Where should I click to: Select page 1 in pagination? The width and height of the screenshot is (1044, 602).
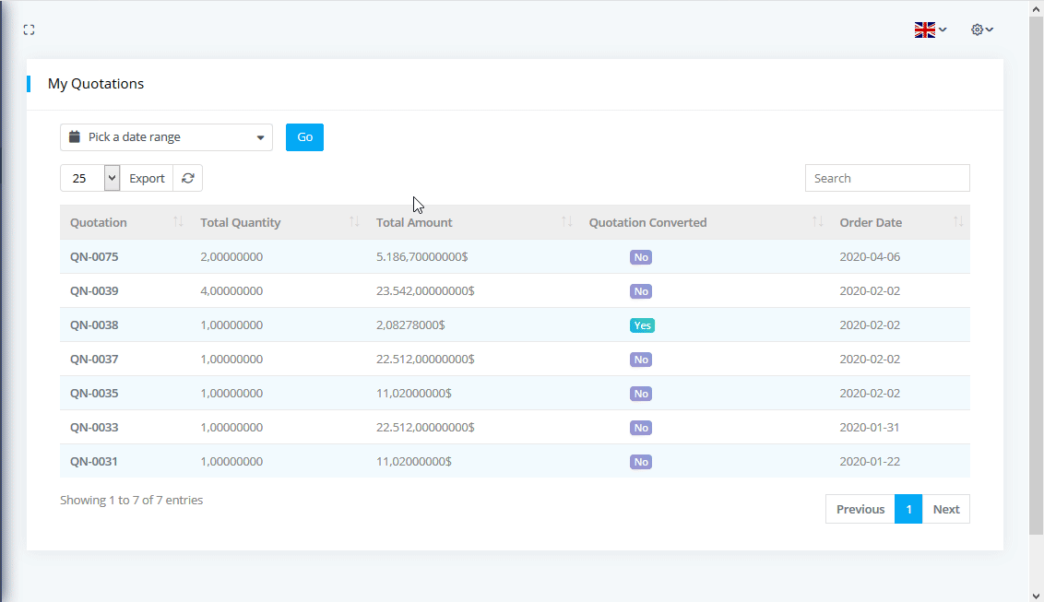[x=908, y=509]
